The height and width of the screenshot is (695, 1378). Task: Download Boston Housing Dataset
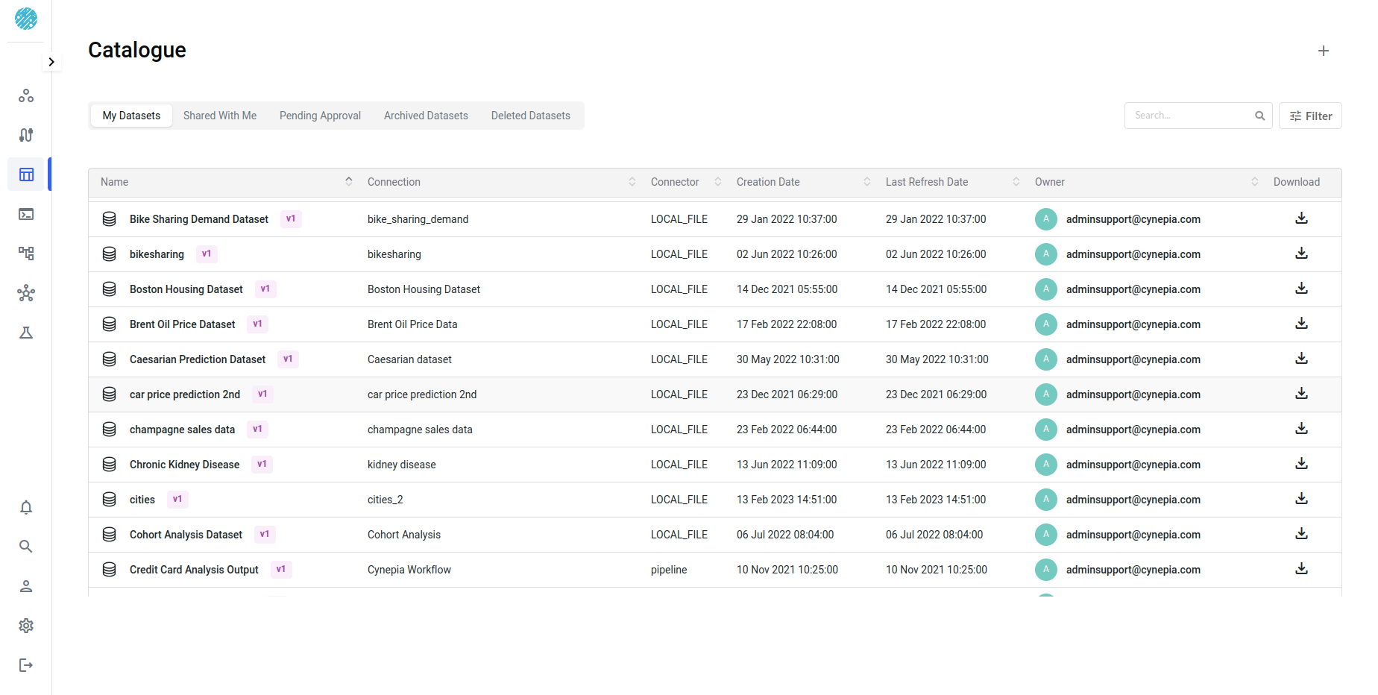point(1301,289)
